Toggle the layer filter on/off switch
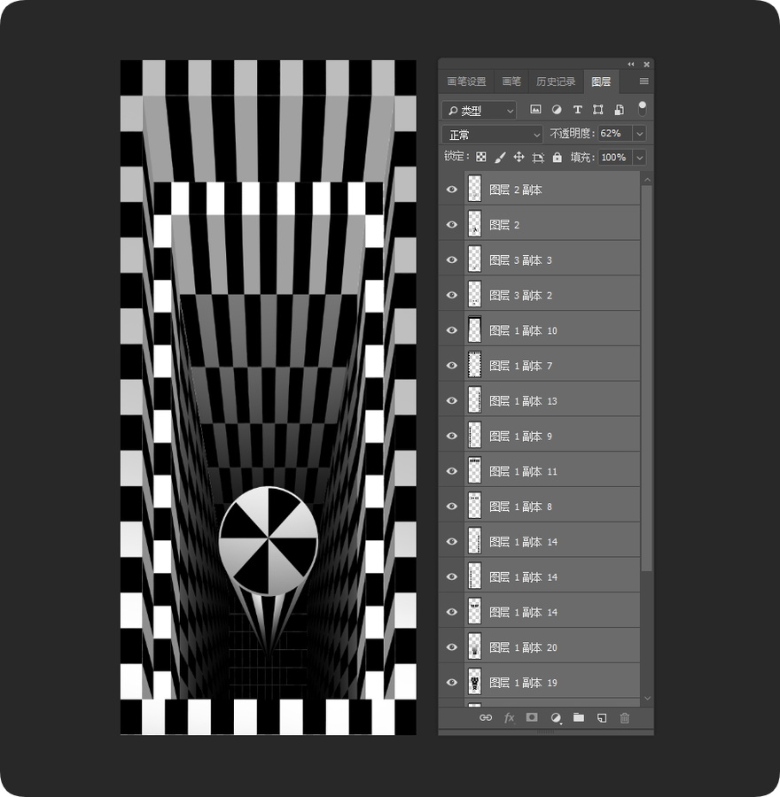This screenshot has height=797, width=780. (x=642, y=109)
